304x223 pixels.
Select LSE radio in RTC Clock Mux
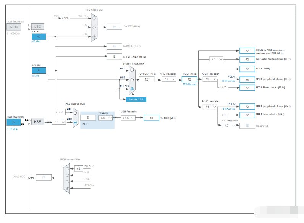(x=94, y=27)
